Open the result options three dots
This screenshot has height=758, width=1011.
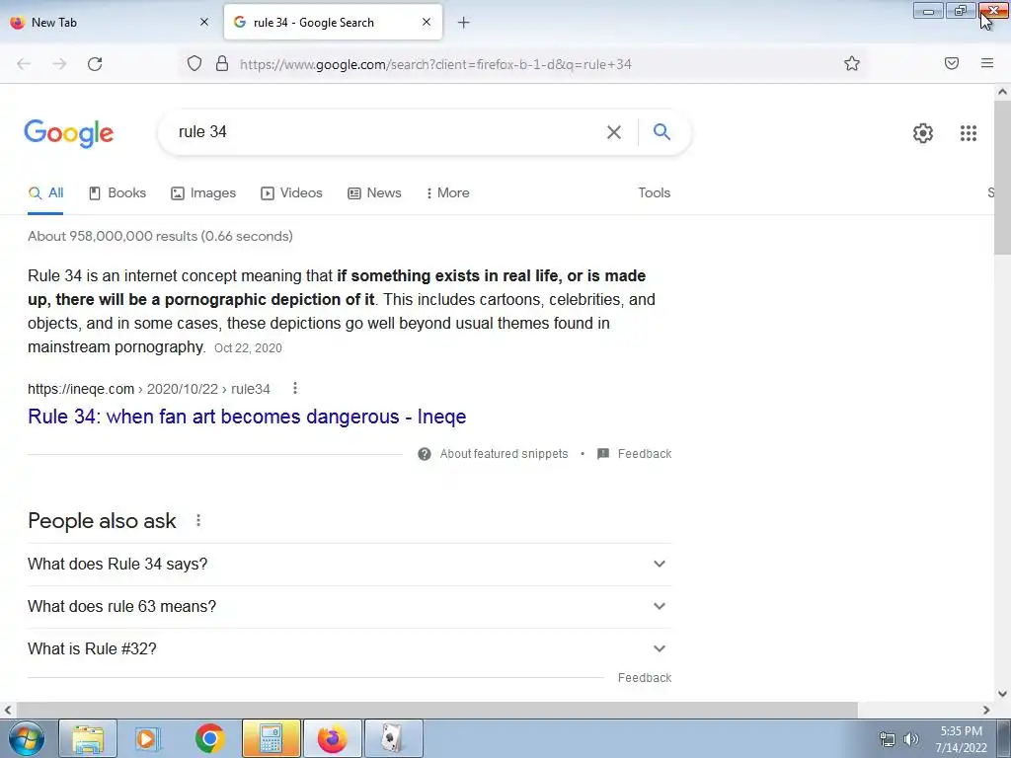[x=294, y=388]
